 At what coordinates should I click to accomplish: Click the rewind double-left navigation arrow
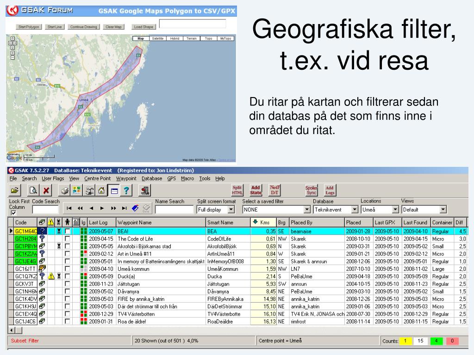click(80, 208)
